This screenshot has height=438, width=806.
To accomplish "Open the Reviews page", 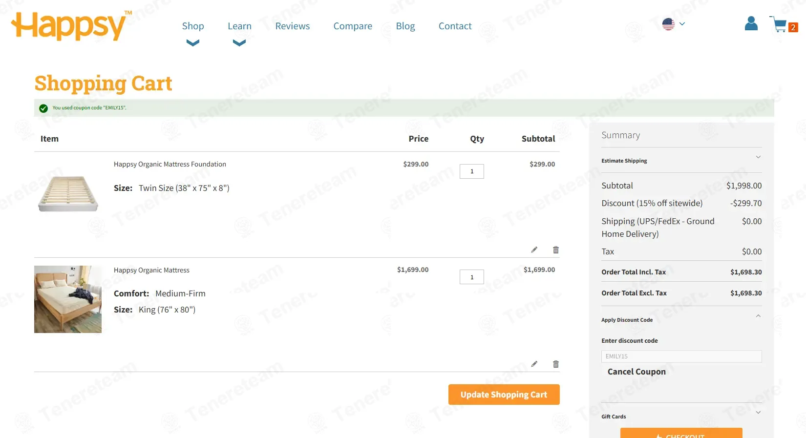I will point(292,26).
